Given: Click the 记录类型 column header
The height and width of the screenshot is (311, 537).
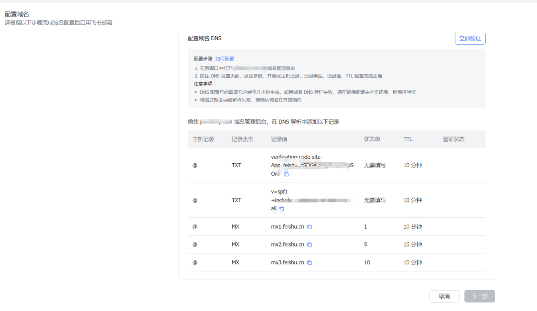Looking at the screenshot, I should click(x=242, y=139).
